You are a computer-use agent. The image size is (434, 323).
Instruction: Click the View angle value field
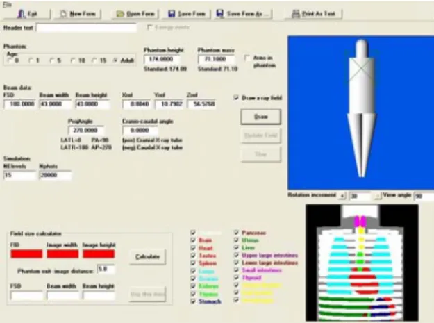click(424, 196)
